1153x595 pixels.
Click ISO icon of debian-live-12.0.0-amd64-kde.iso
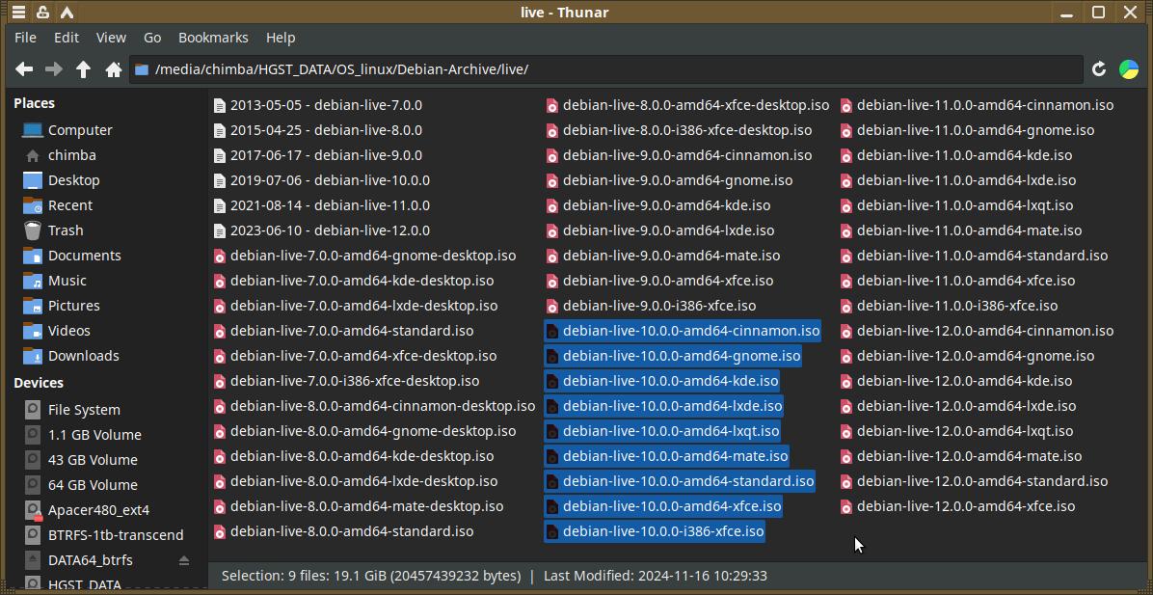[x=846, y=382]
